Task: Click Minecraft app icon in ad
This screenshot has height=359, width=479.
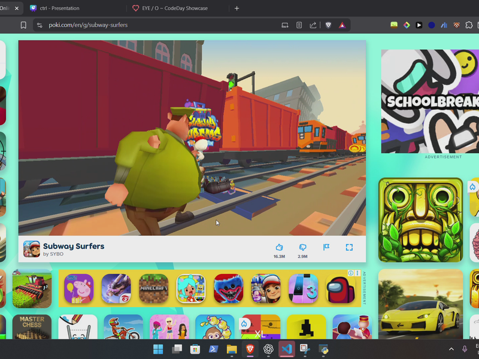Action: 154,288
